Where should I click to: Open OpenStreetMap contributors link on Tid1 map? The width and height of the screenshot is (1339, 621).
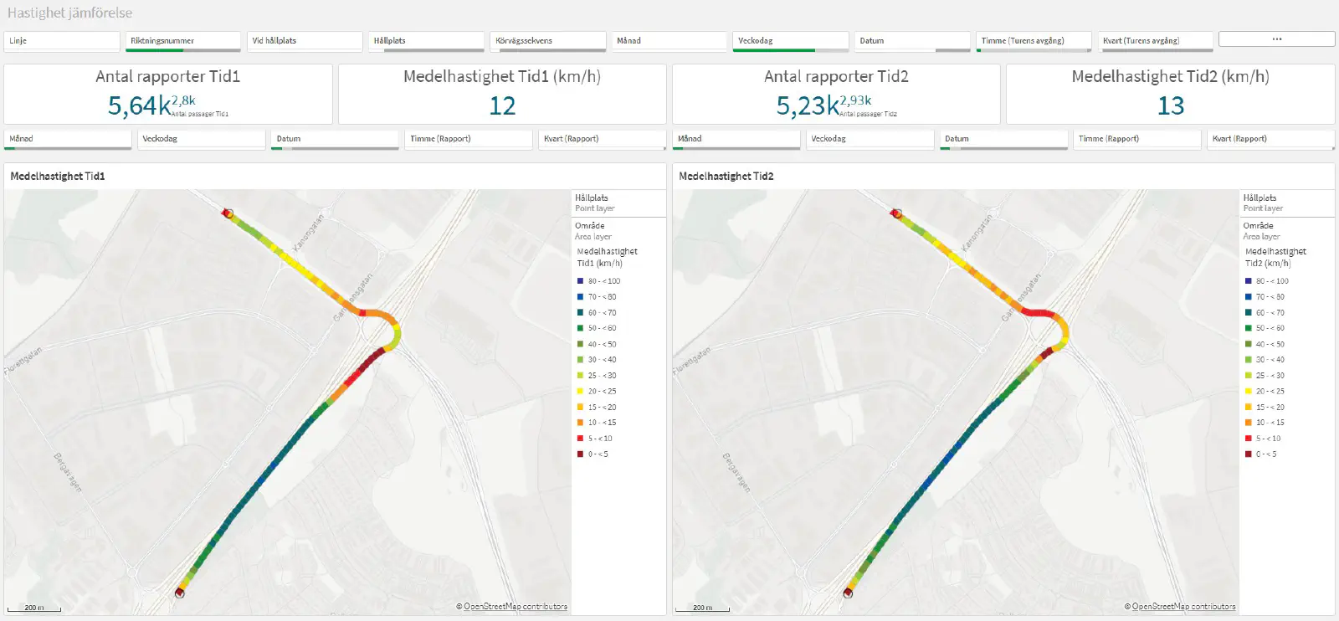tap(515, 607)
